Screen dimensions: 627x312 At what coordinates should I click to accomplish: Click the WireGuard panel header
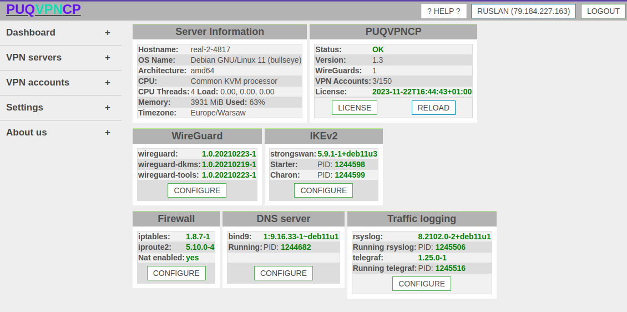coord(197,136)
